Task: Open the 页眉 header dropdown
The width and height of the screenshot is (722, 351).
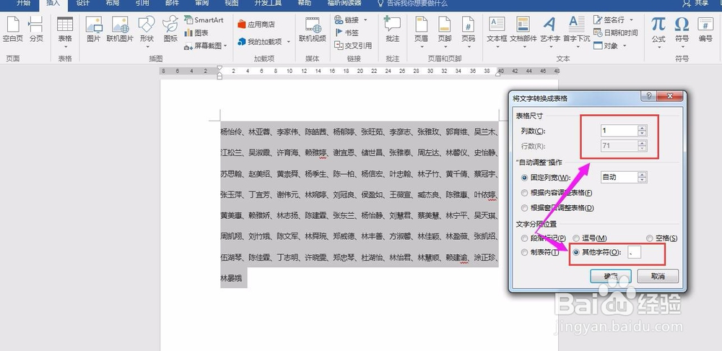Action: [x=422, y=32]
